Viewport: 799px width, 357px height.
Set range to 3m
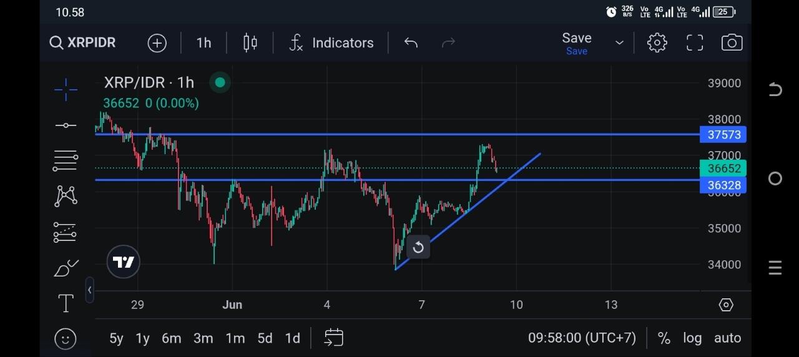pos(203,338)
